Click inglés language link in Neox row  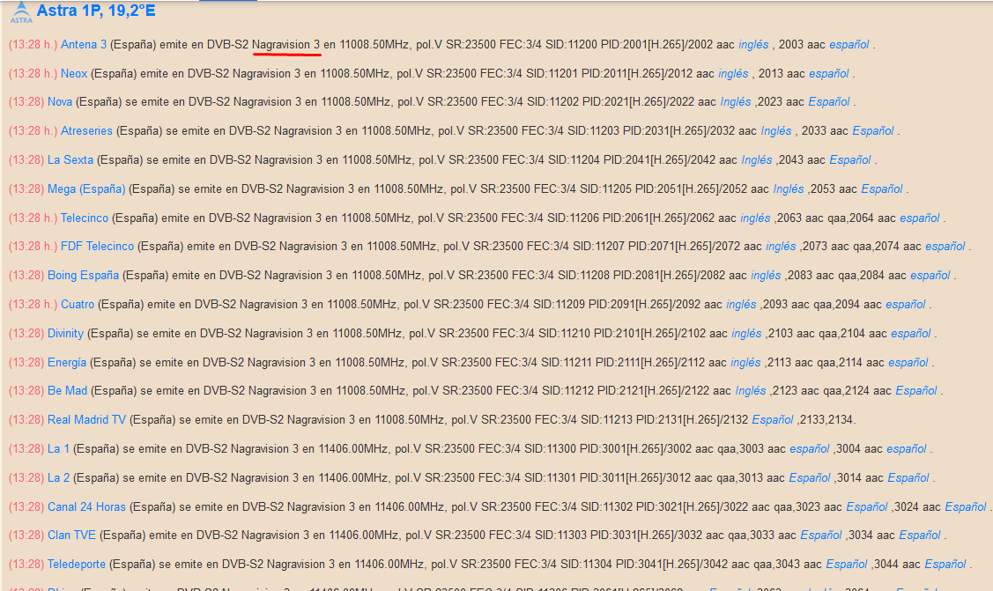coord(733,73)
